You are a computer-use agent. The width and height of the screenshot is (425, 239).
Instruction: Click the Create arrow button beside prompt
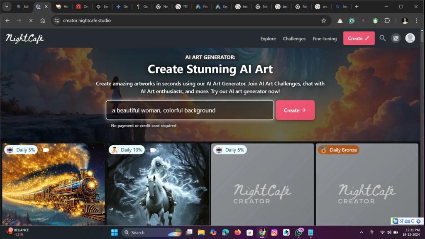[295, 110]
